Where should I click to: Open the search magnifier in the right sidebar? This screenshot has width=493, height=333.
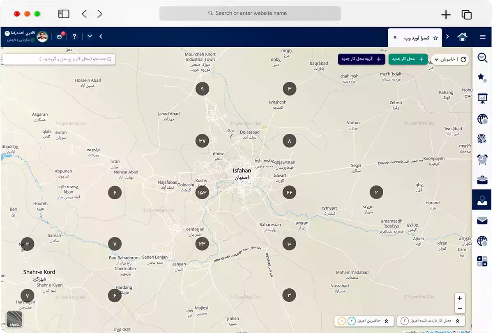pos(482,58)
